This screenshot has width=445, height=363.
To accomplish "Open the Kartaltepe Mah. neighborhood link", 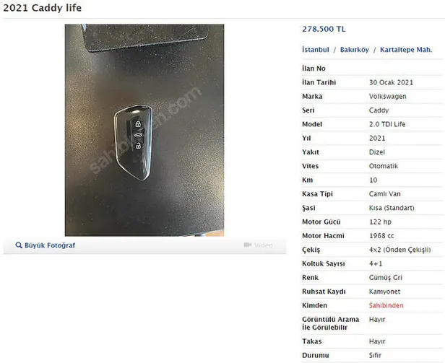I will click(x=406, y=50).
